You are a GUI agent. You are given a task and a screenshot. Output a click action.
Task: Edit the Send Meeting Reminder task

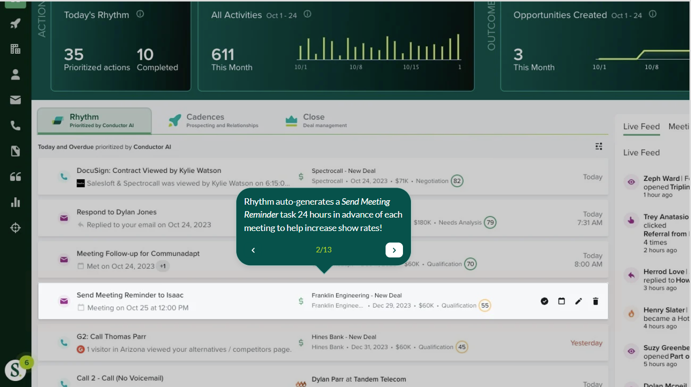tap(579, 301)
